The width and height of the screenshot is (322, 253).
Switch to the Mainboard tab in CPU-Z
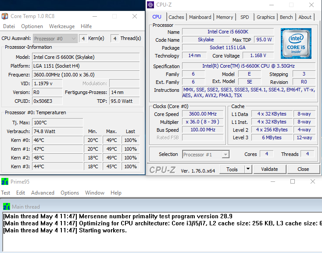tap(200, 17)
